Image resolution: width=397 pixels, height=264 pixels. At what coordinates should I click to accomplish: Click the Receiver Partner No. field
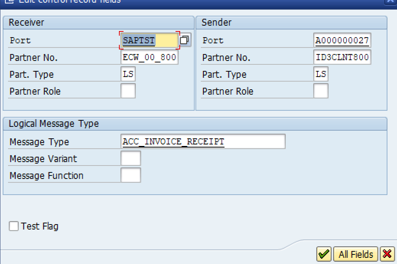(x=149, y=57)
